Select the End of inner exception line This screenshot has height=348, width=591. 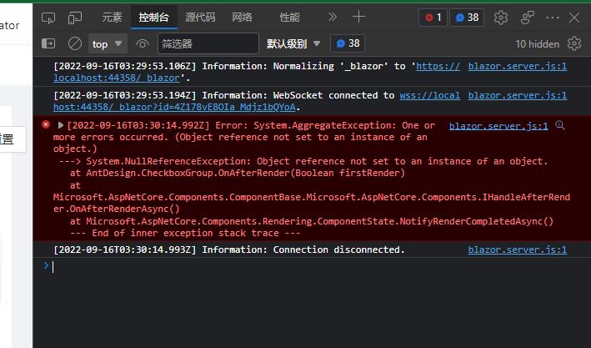185,234
